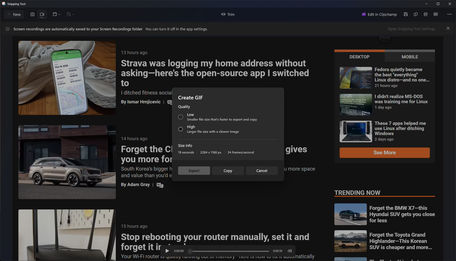This screenshot has height=261, width=456.
Task: Mute the recording with the volume icon
Action: pos(290,251)
